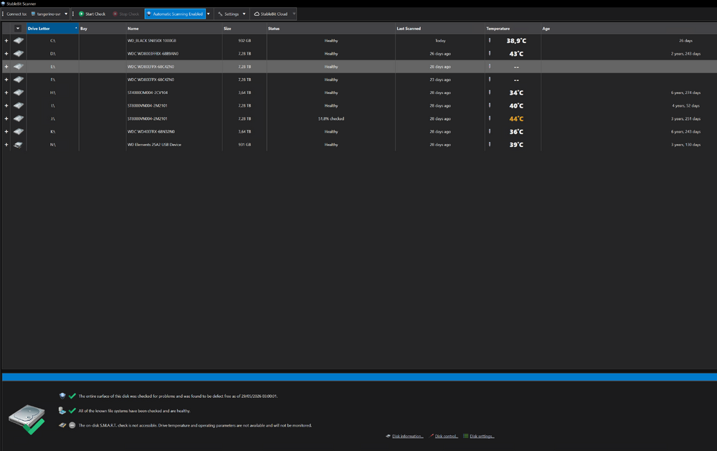Open the arrow at the toolbar's right end
The width and height of the screenshot is (717, 451).
coord(294,14)
